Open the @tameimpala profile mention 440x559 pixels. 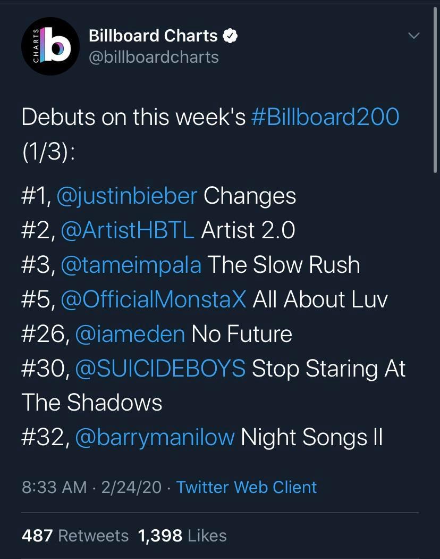(x=131, y=265)
